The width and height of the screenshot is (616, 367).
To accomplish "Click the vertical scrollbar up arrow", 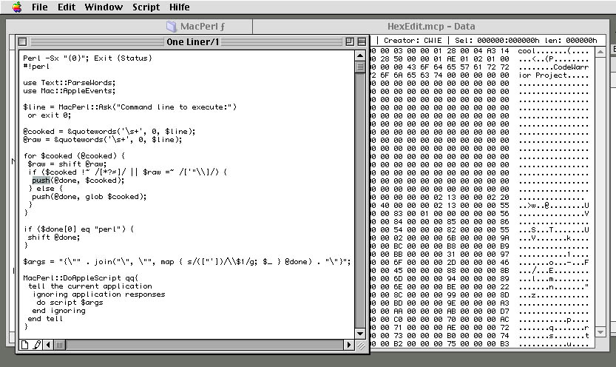I will pos(361,55).
